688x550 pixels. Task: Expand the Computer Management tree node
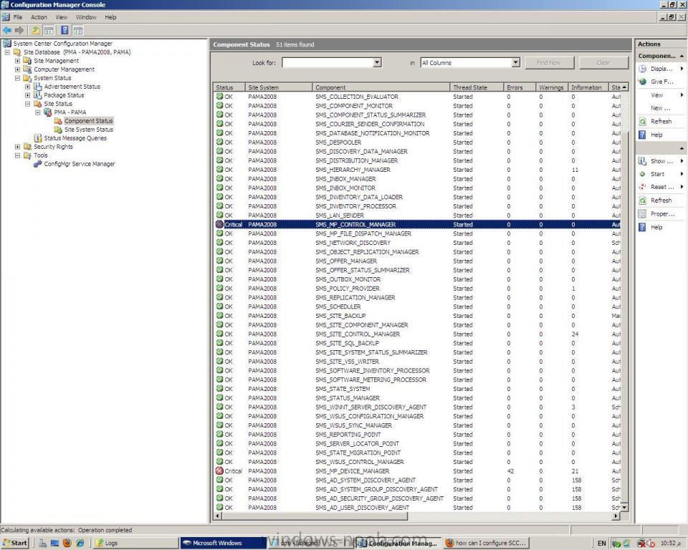(17, 69)
